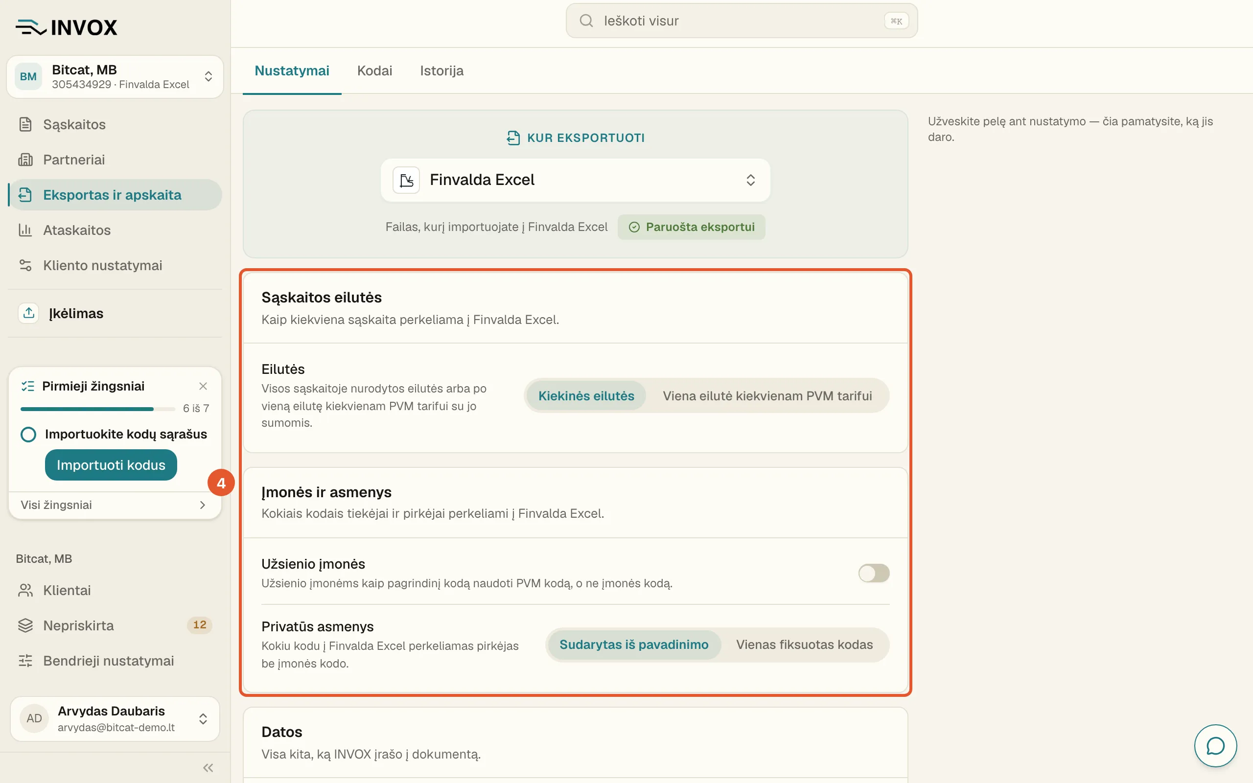Viewport: 1253px width, 783px height.
Task: Open Sąskaitos in the sidebar
Action: coord(115,124)
